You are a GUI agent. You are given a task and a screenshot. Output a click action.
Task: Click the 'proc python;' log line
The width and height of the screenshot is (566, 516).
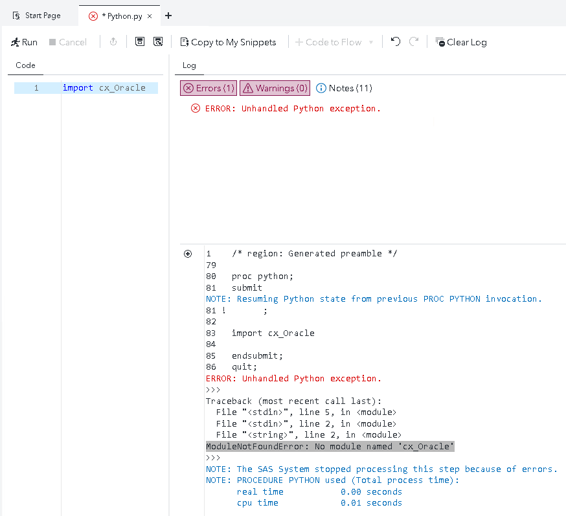tap(262, 276)
